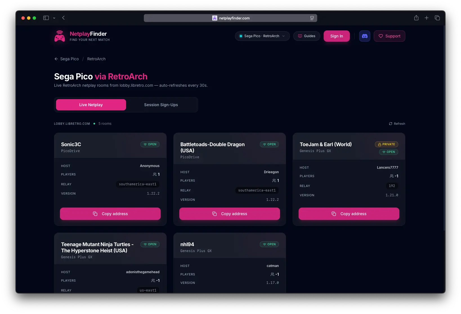Click the OPEN badge on Sonic3C
This screenshot has height=314, width=461.
tap(150, 144)
